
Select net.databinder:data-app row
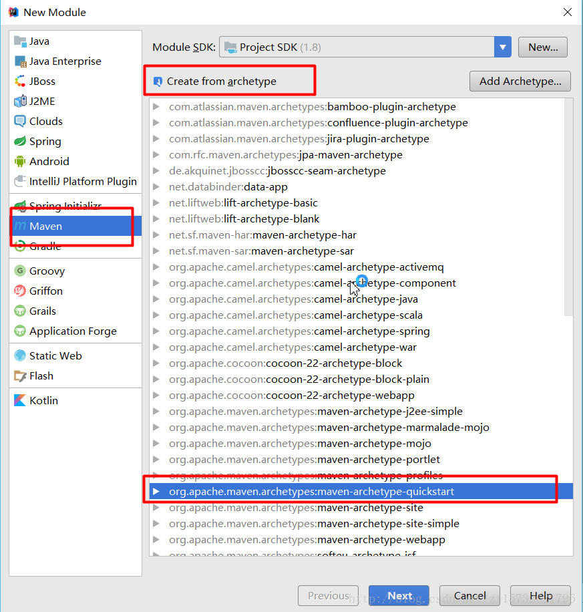[357, 186]
